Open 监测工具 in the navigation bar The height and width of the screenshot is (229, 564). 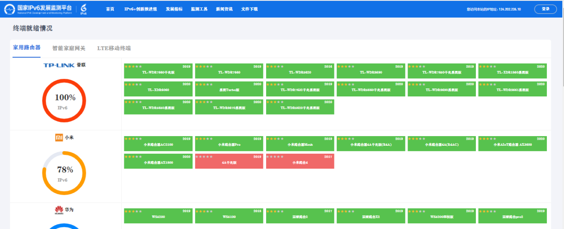click(x=199, y=9)
